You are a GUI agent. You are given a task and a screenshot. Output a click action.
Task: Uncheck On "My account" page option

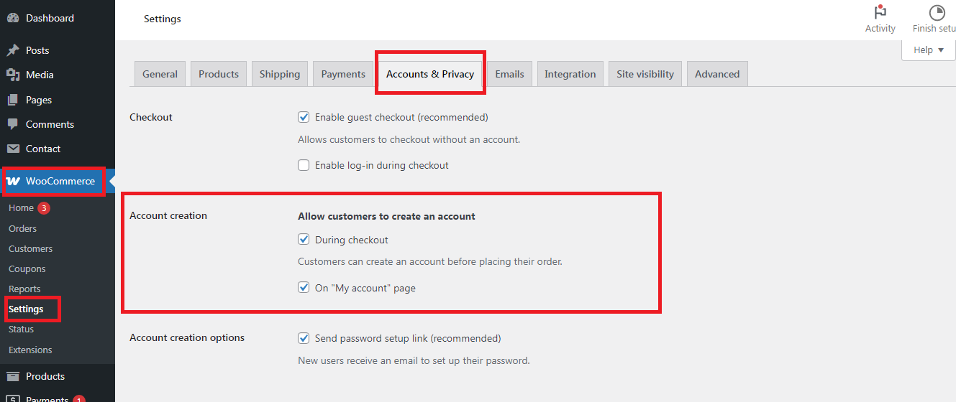coord(304,288)
